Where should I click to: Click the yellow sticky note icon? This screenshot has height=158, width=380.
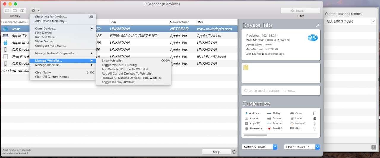[246, 67]
